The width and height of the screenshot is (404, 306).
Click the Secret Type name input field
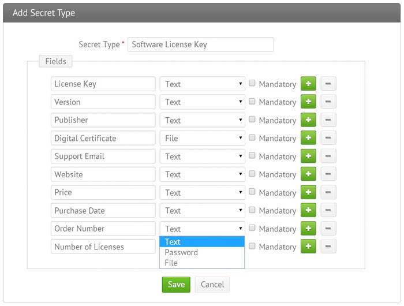[200, 44]
